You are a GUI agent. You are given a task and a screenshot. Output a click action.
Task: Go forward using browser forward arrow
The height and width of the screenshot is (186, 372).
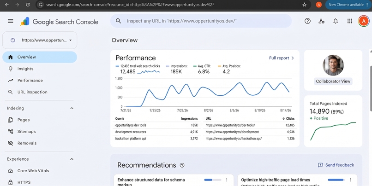tap(17, 5)
